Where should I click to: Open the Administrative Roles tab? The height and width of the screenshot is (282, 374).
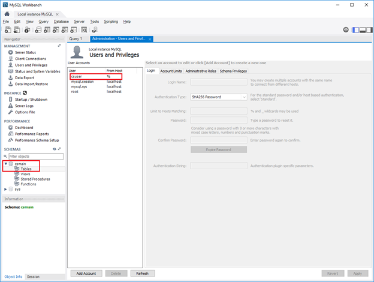201,71
